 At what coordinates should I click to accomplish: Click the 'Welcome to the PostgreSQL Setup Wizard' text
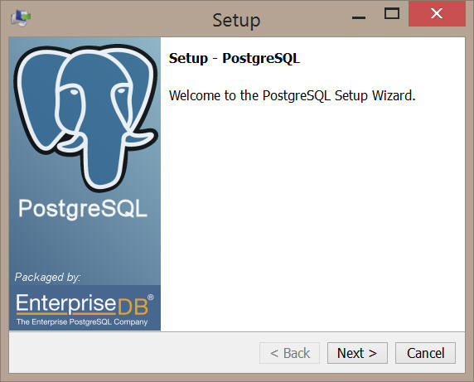coord(293,95)
